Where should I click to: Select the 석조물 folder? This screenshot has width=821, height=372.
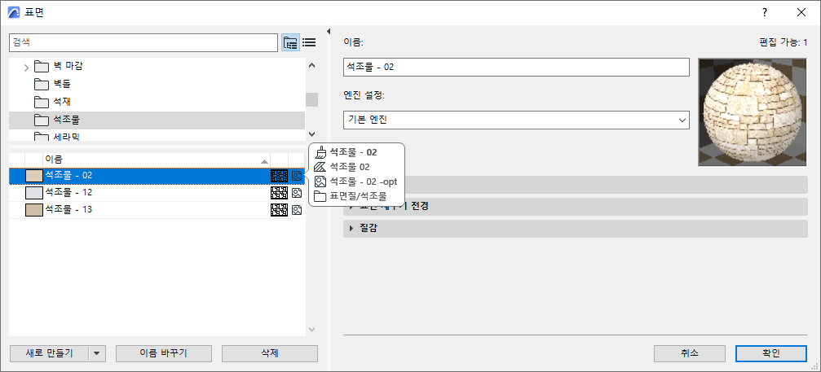pos(157,120)
